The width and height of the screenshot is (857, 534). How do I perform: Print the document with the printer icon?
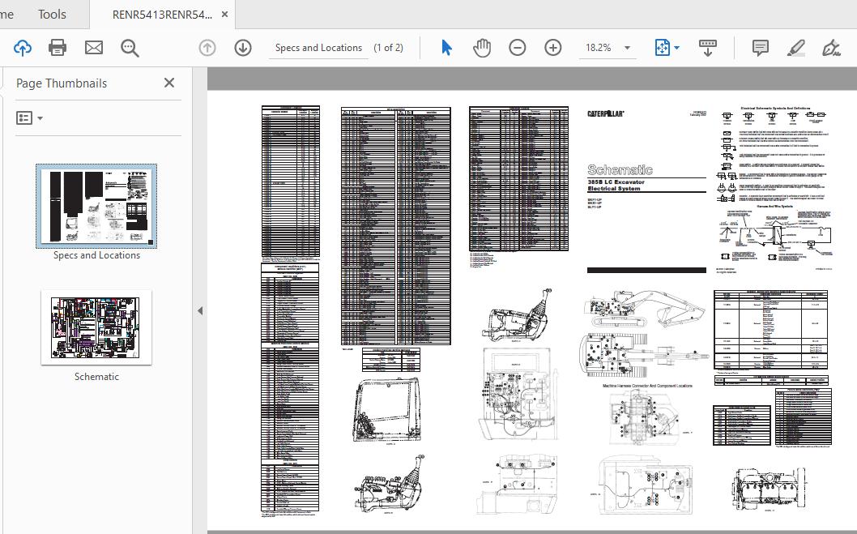[58, 48]
